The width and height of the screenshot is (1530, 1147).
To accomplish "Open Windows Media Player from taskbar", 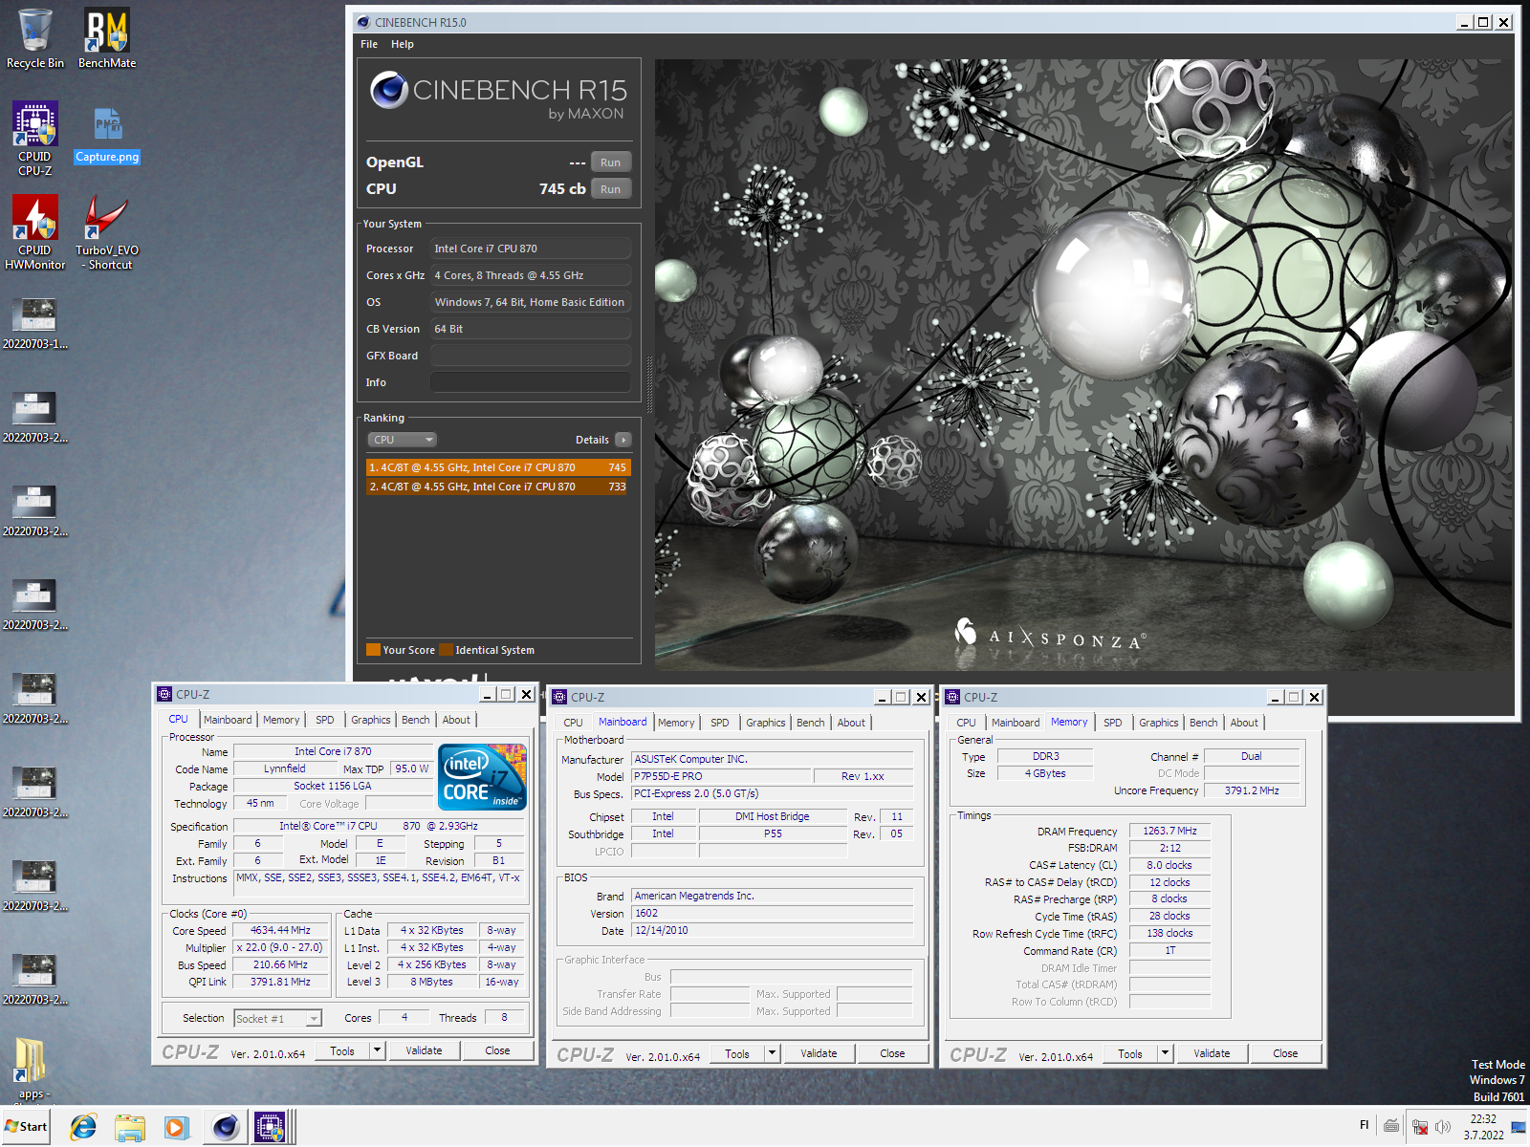I will [x=176, y=1127].
